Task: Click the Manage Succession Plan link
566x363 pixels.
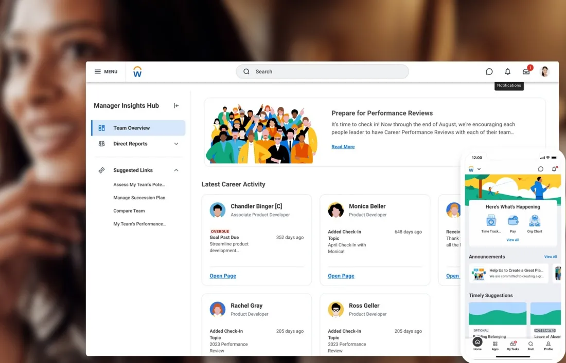Action: click(139, 198)
